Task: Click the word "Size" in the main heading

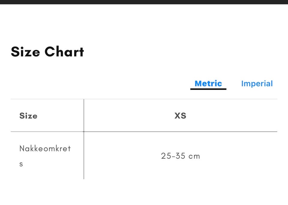Action: coord(25,52)
